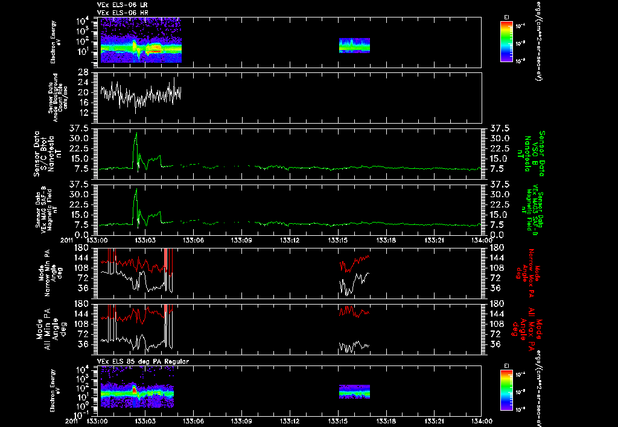Click 133:00 on the time axis under the MAG panel

[97, 240]
